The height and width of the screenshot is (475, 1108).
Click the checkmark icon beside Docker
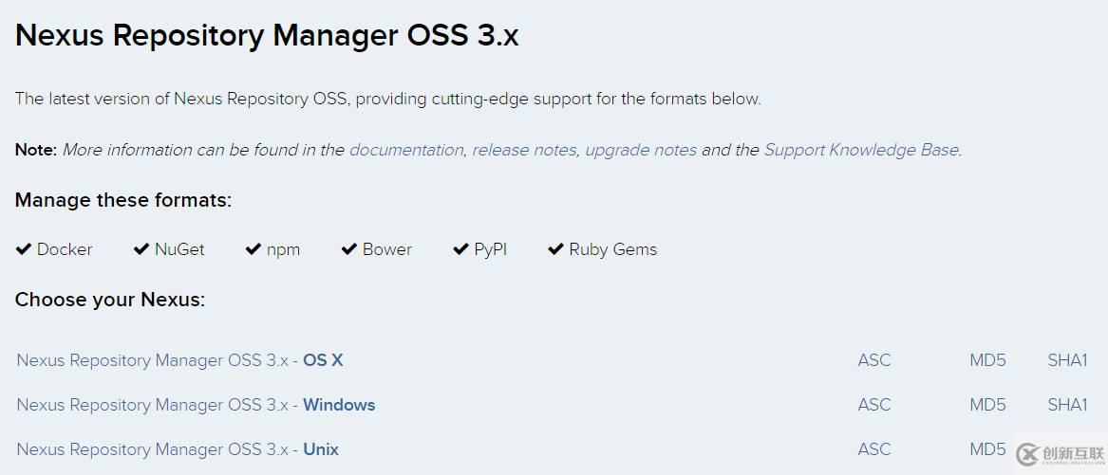pyautogui.click(x=24, y=249)
